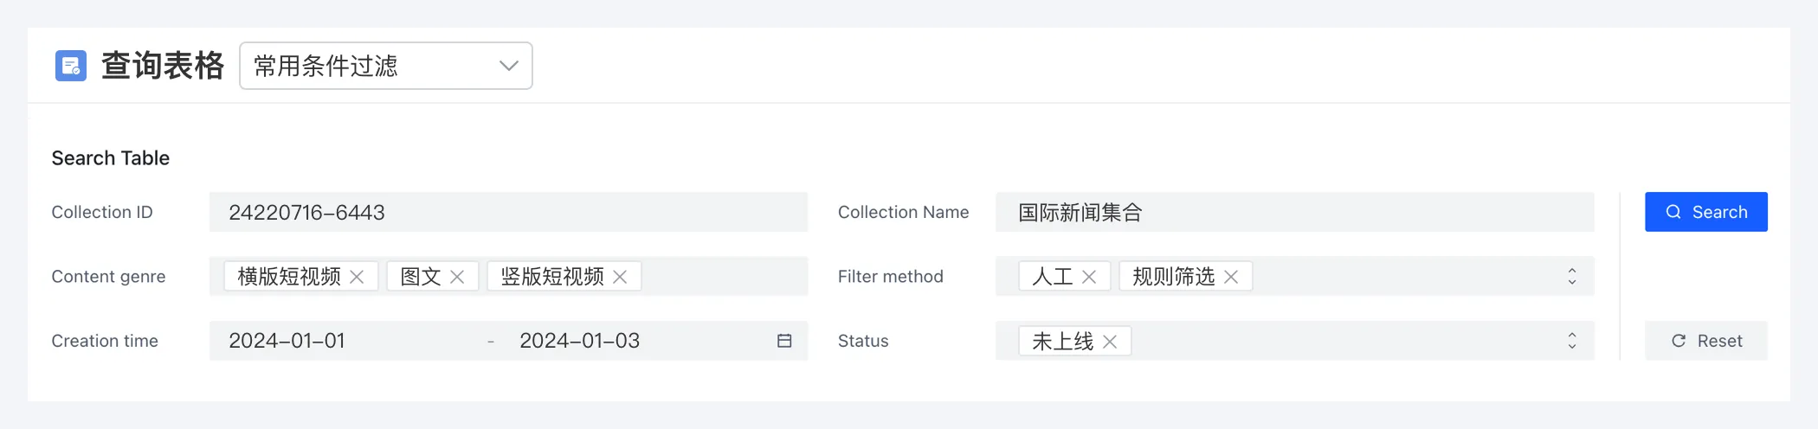Expand the Filter method select arrows

[x=1572, y=277]
